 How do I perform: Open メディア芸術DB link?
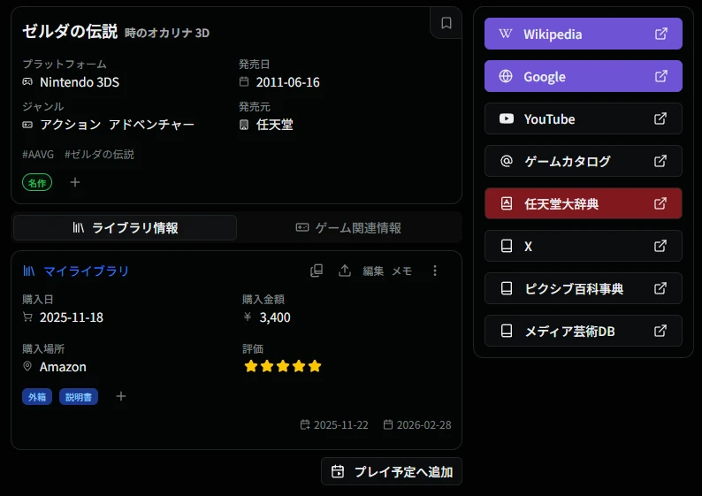(583, 331)
